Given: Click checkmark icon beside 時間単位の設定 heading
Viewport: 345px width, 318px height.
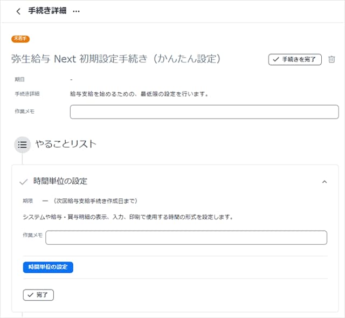Looking at the screenshot, I should [x=24, y=182].
